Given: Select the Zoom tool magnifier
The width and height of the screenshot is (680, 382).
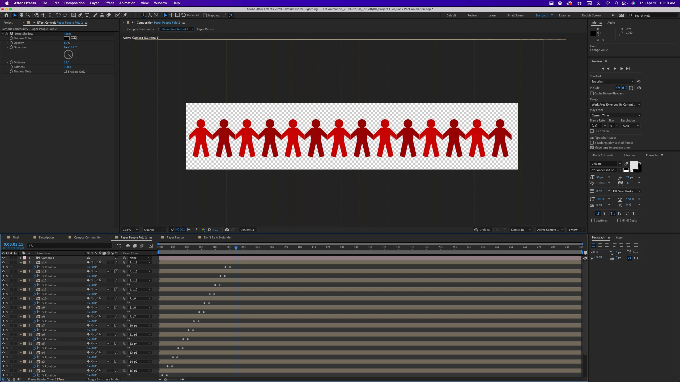Looking at the screenshot, I should (28, 15).
